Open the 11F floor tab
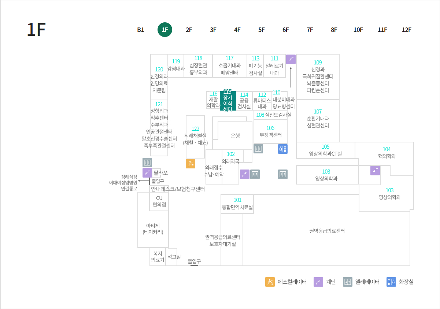 pyautogui.click(x=382, y=30)
